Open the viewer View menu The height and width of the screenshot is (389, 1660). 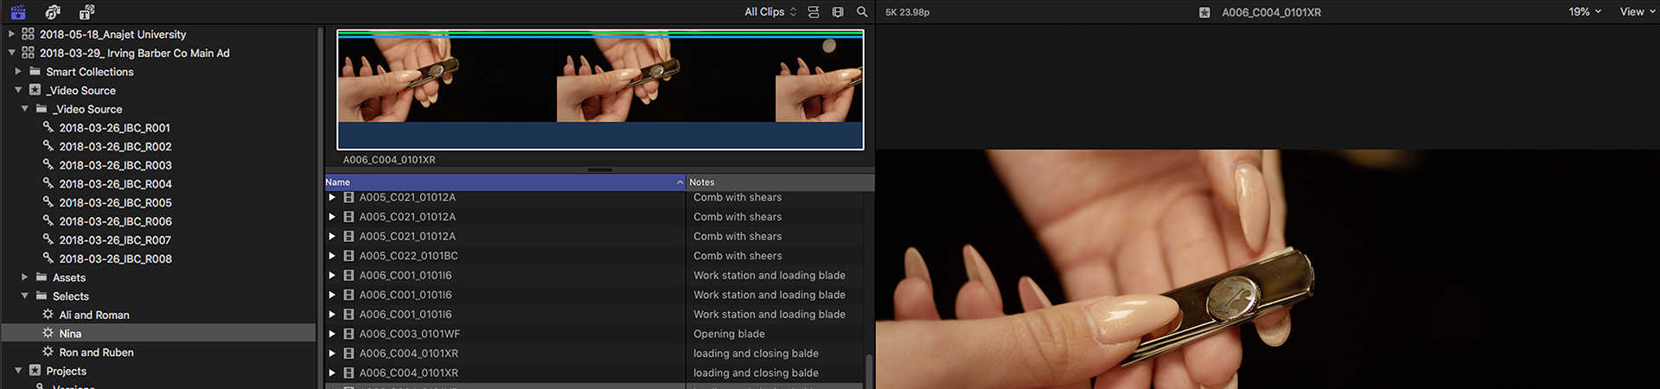point(1637,12)
